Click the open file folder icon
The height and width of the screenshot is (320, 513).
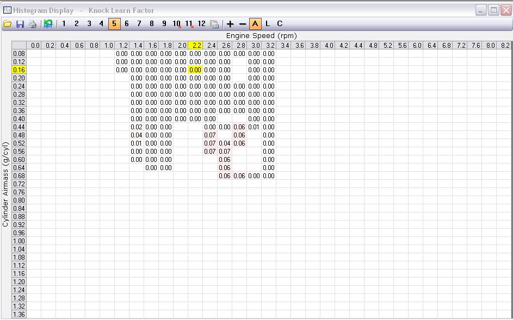[7, 24]
